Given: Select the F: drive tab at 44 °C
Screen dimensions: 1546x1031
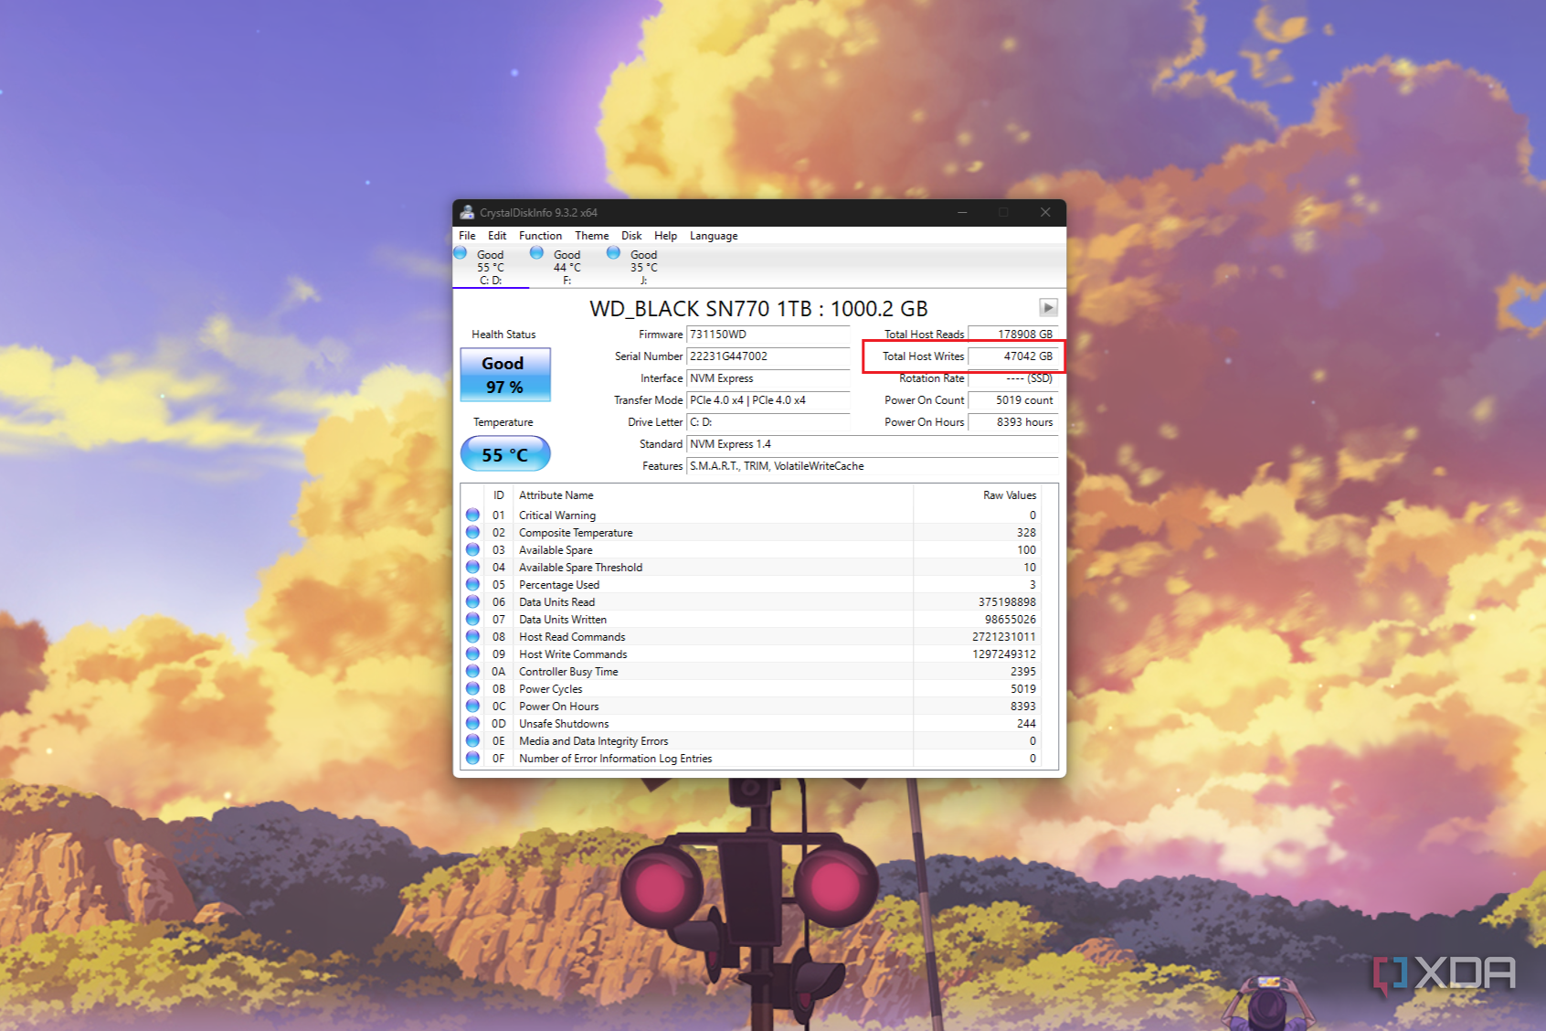Looking at the screenshot, I should pyautogui.click(x=567, y=267).
